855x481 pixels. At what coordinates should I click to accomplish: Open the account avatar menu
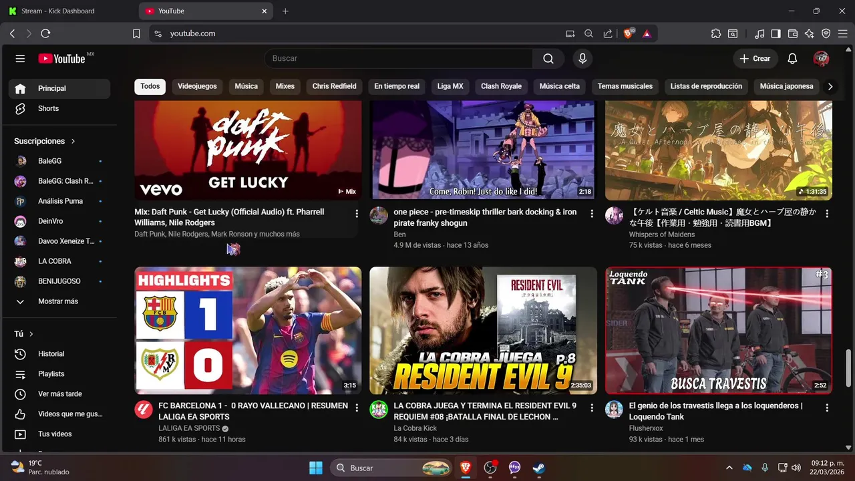pyautogui.click(x=822, y=59)
